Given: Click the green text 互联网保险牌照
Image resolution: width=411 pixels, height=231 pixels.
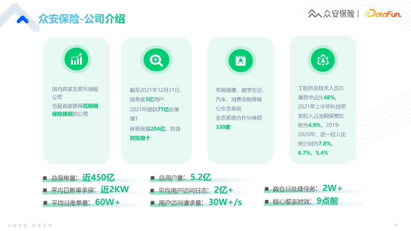Looking at the screenshot, I should 75,110.
